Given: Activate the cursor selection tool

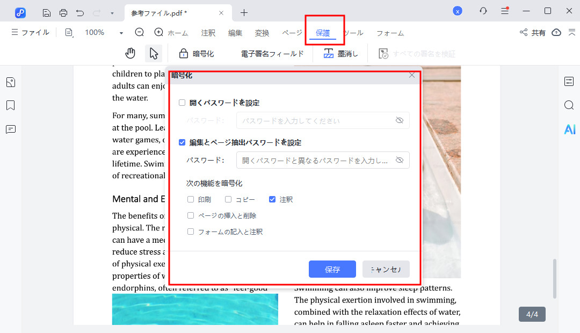Looking at the screenshot, I should coord(154,53).
